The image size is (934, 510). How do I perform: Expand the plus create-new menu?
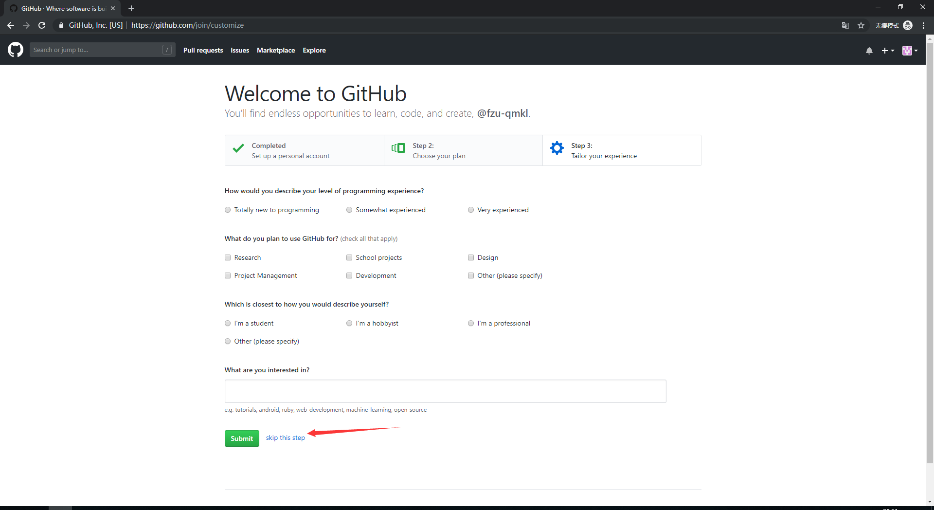tap(888, 51)
